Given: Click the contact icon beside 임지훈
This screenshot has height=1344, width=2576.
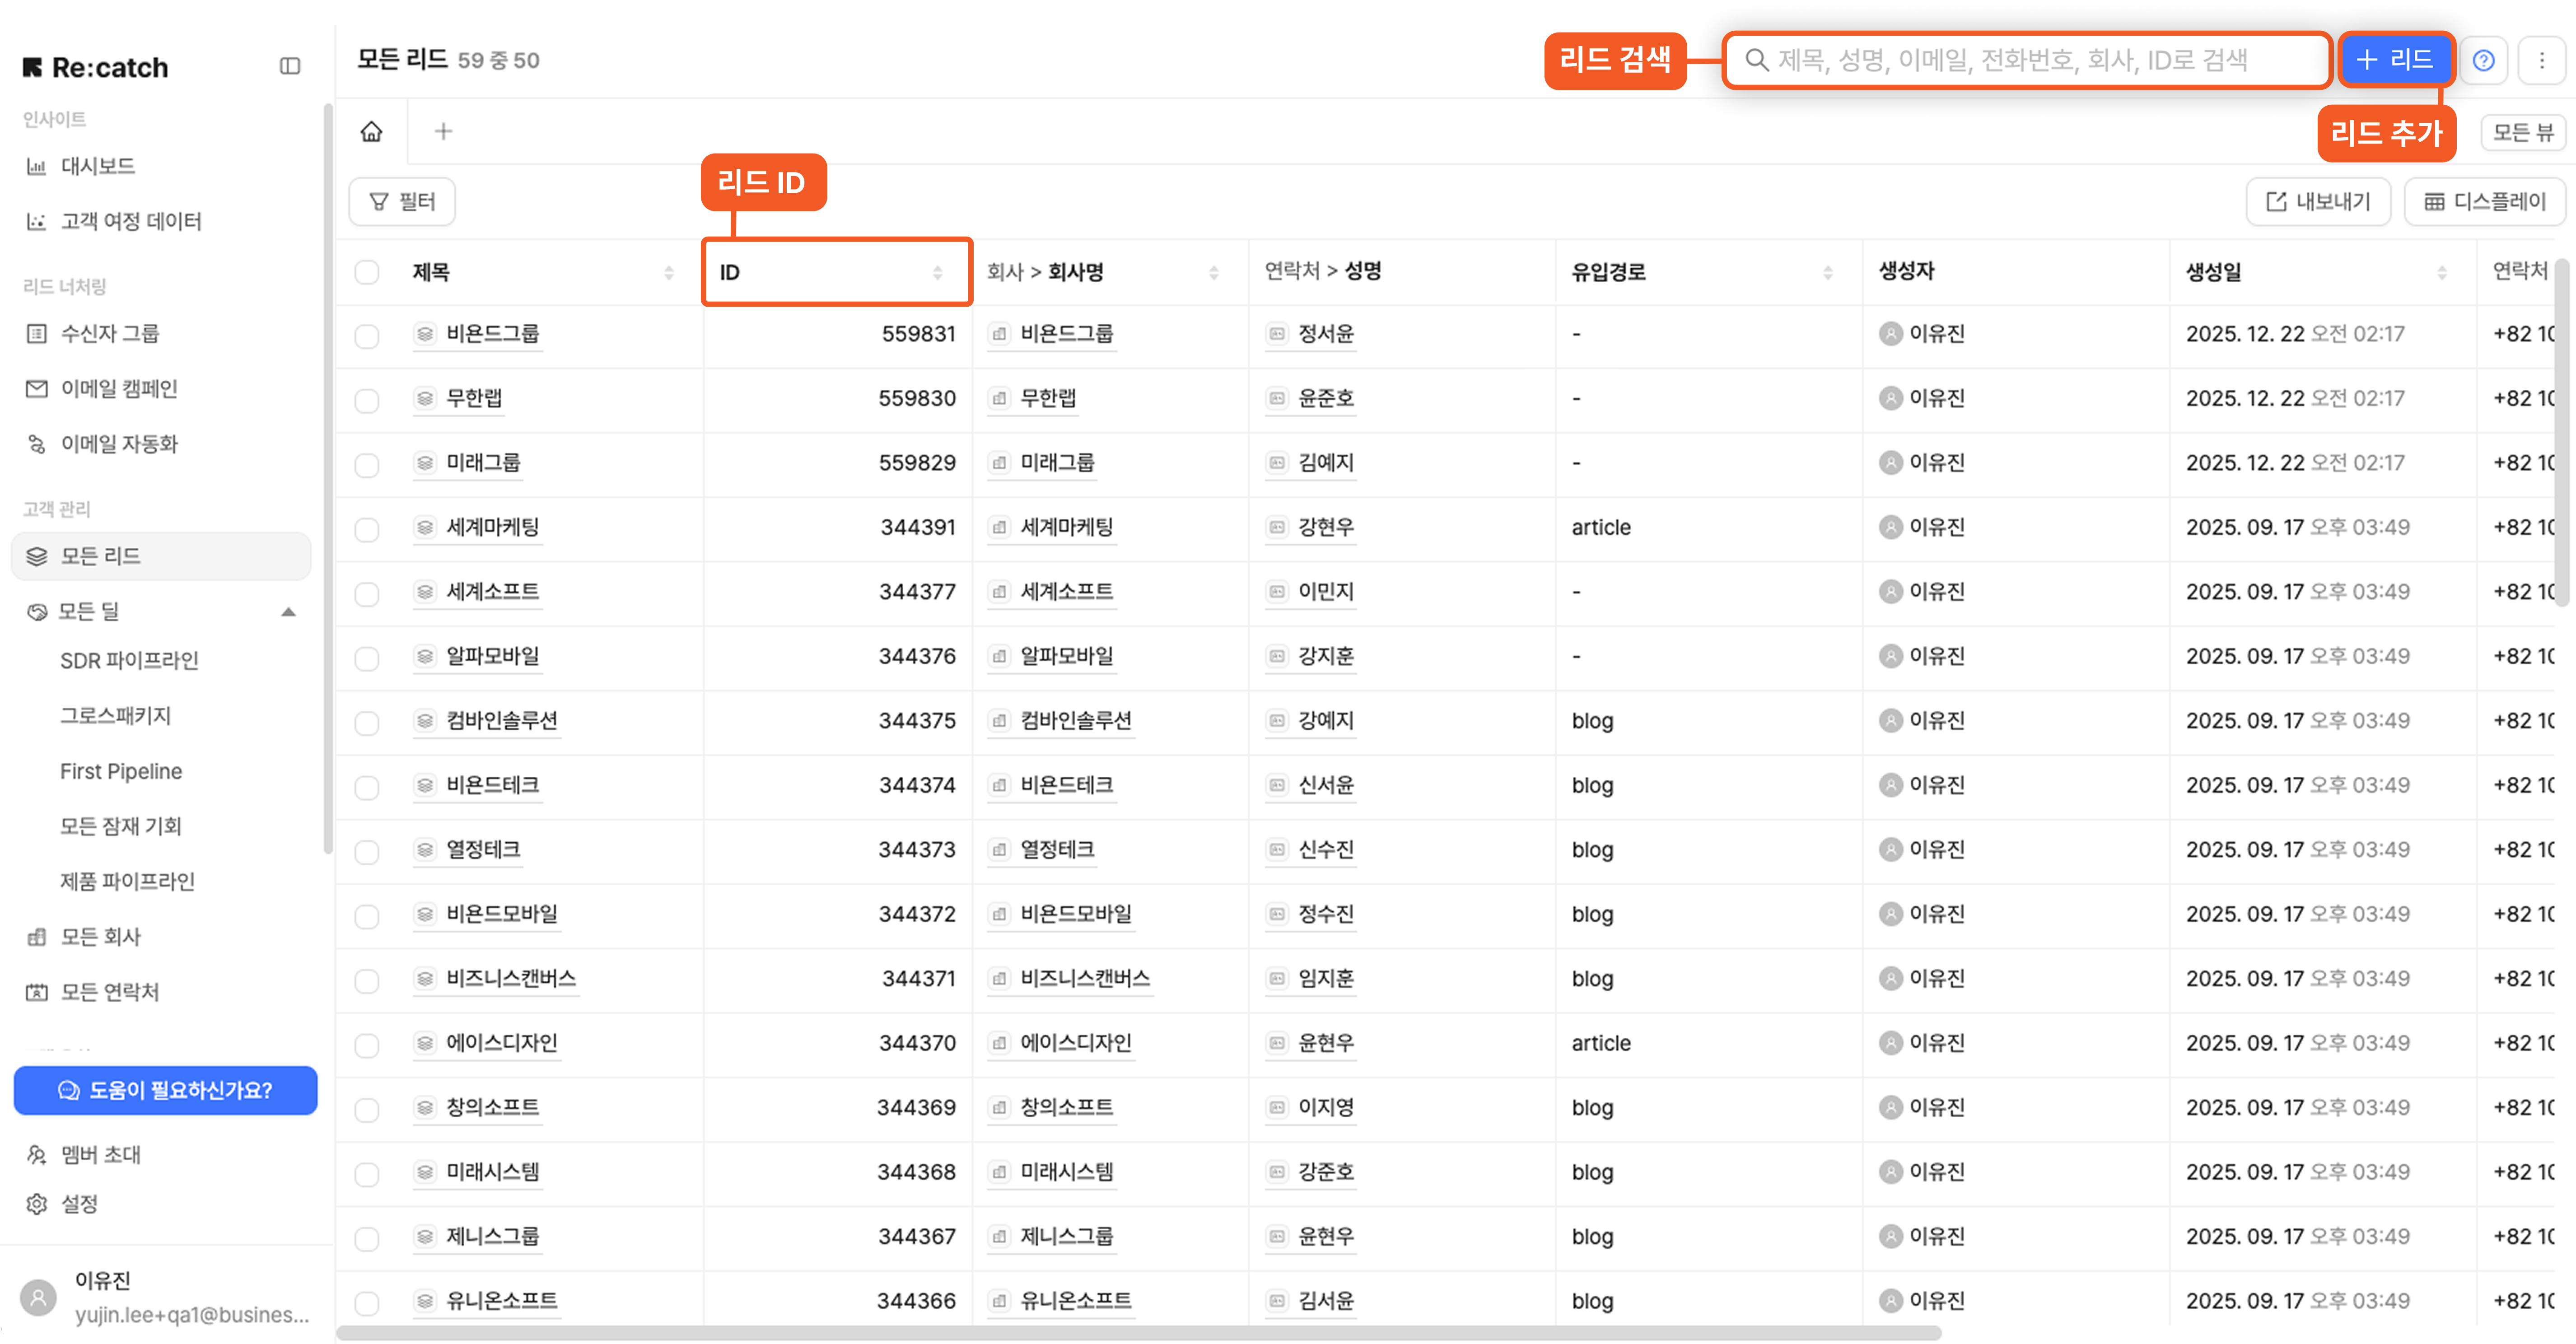Looking at the screenshot, I should pyautogui.click(x=1277, y=979).
